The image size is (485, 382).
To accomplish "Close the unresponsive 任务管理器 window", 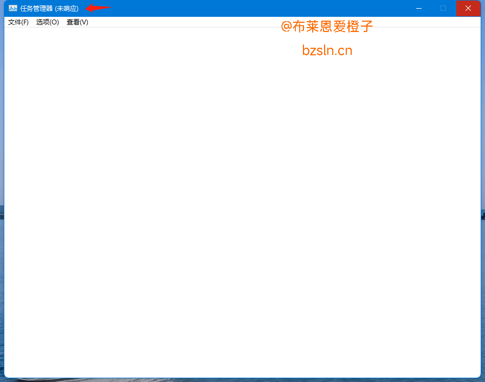I will [x=468, y=8].
